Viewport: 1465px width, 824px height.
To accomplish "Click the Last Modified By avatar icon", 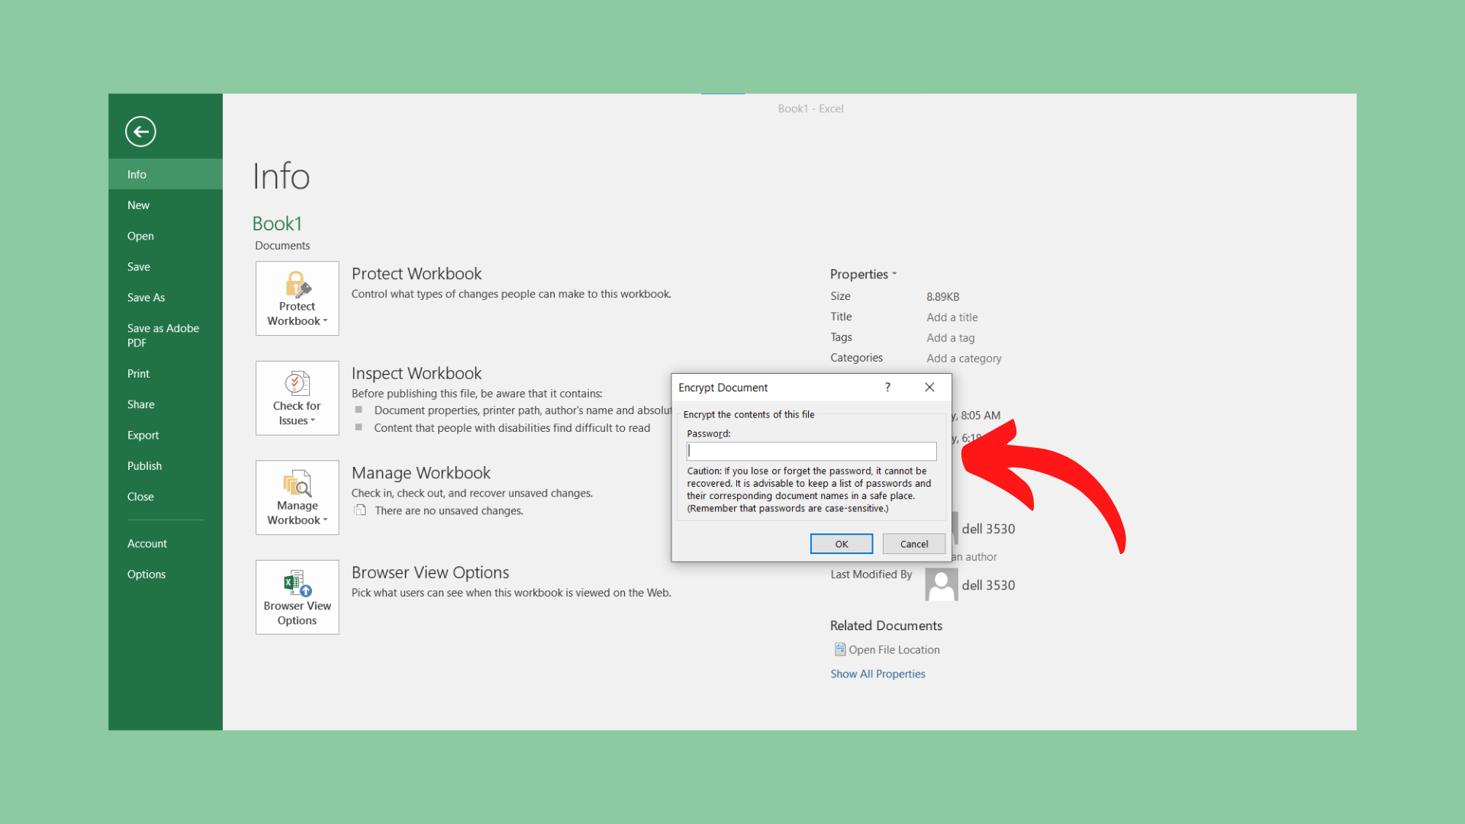I will point(941,584).
